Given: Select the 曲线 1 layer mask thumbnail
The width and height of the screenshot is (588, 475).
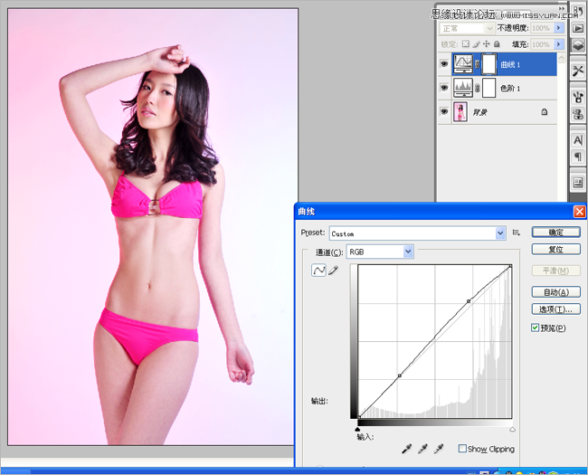Looking at the screenshot, I should coord(489,64).
